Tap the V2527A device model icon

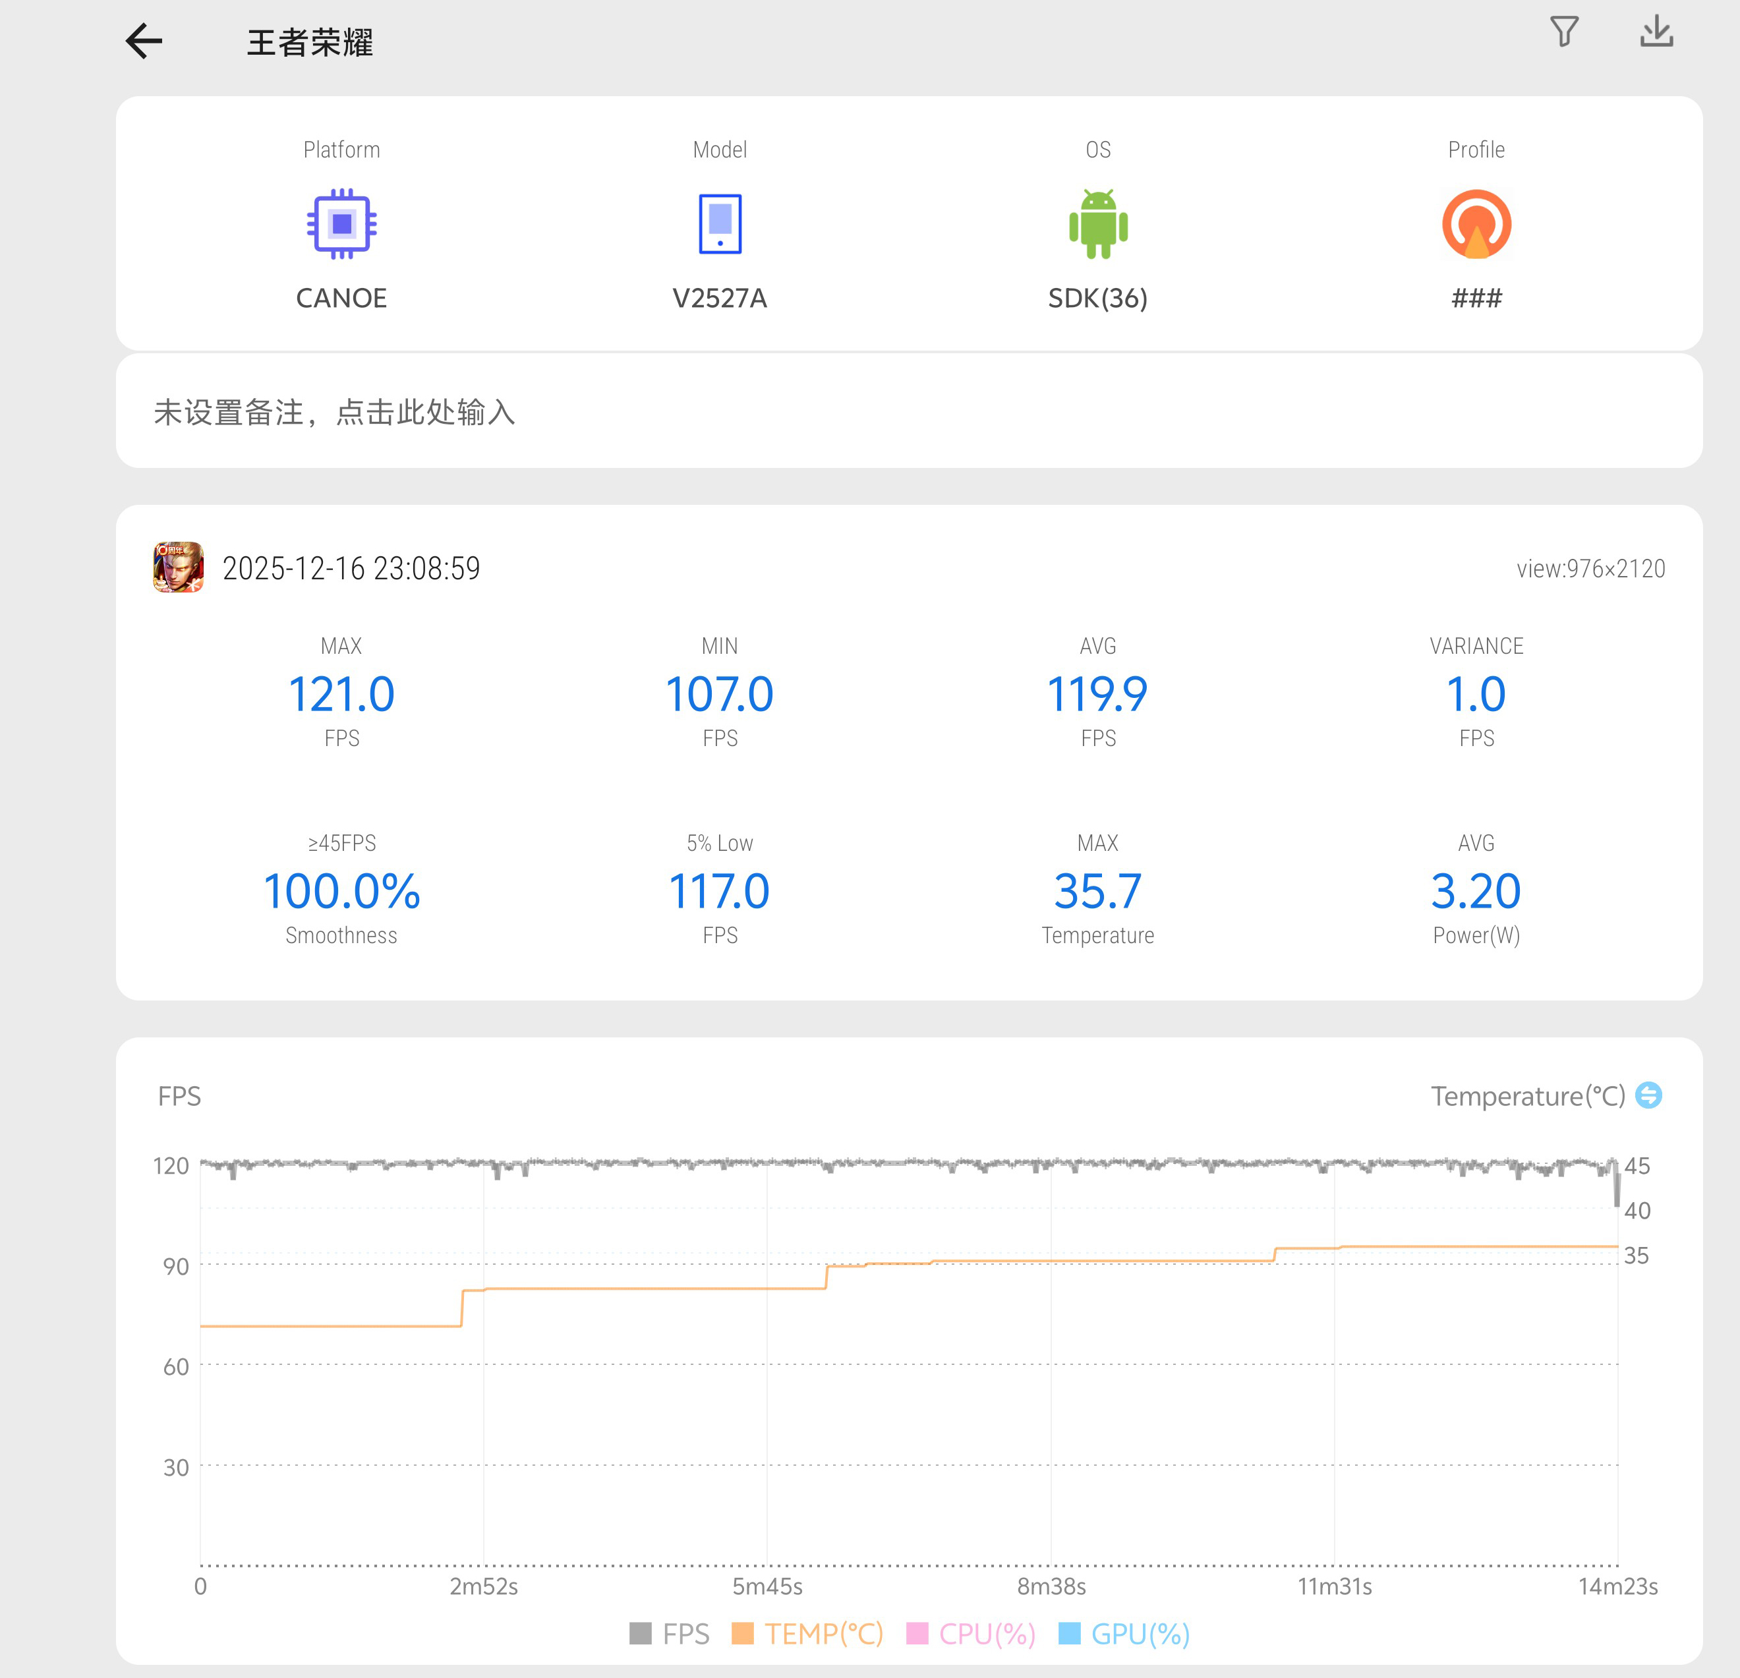(719, 223)
